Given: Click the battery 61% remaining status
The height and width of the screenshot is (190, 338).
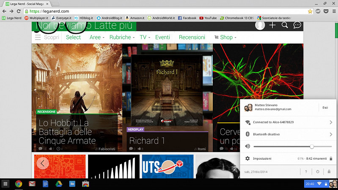Looking at the screenshot, I should [x=315, y=159].
